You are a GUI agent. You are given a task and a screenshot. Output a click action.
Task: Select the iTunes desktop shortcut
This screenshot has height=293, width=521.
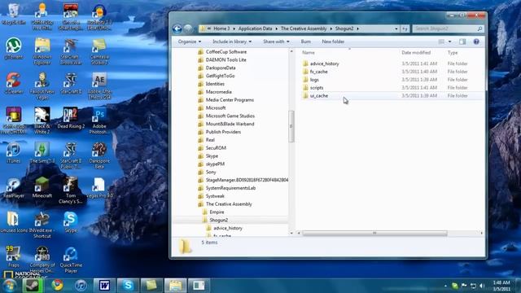14,152
